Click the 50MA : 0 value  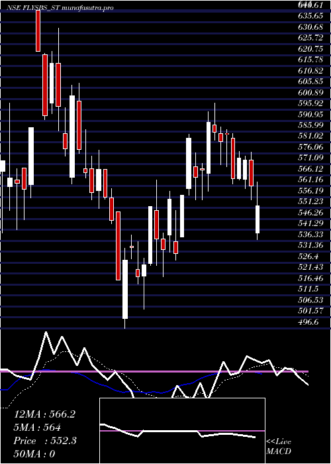pyautogui.click(x=35, y=454)
